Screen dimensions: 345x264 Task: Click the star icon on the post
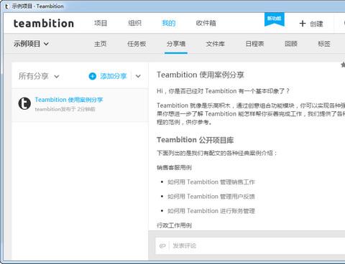(x=343, y=65)
